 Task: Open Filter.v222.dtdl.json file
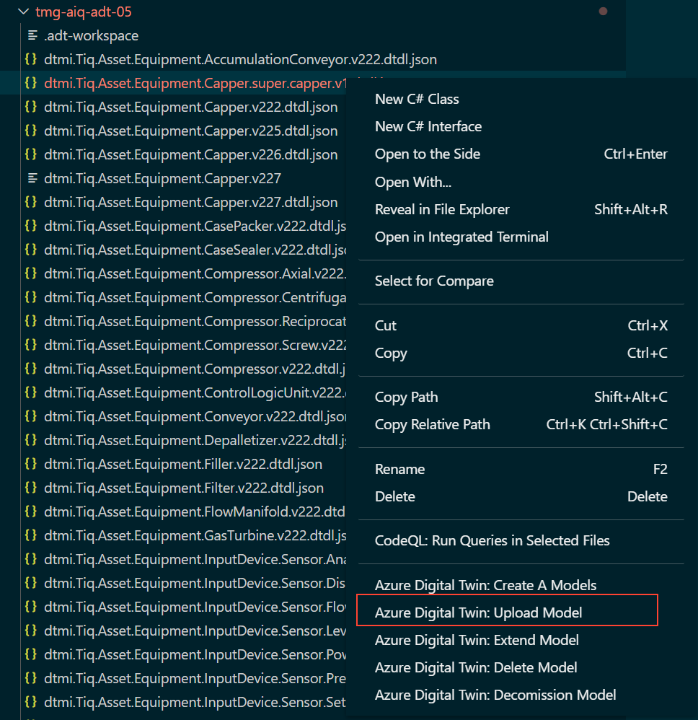tap(184, 488)
